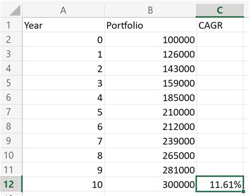The width and height of the screenshot is (249, 196).
Task: Click portfolio value 281000
Action: click(151, 170)
